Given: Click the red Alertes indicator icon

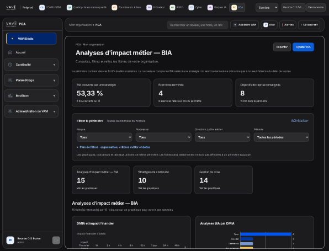Looking at the screenshot, I should pos(283,25).
